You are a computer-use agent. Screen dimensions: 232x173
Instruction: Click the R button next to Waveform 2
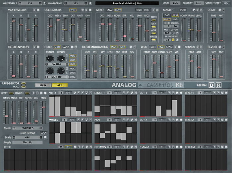point(90,3)
